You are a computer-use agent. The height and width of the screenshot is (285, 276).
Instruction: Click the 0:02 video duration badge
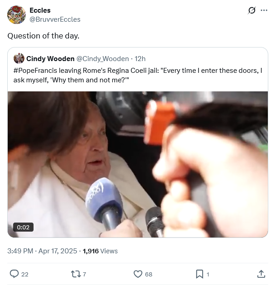click(x=23, y=227)
